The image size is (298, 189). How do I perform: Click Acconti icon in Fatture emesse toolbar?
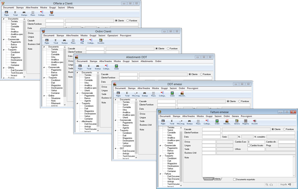[255, 122]
